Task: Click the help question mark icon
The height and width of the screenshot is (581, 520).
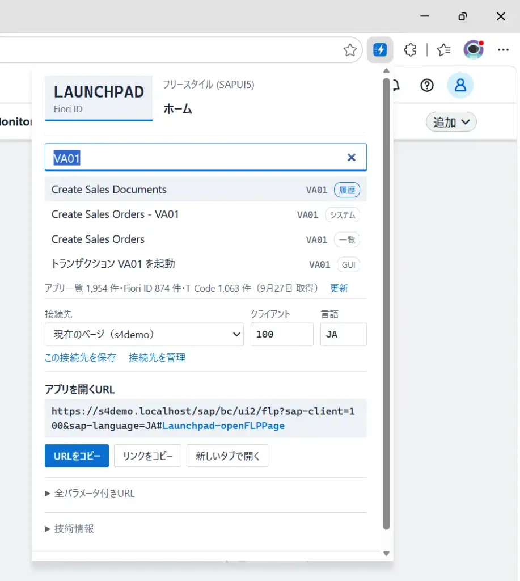Action: click(426, 85)
